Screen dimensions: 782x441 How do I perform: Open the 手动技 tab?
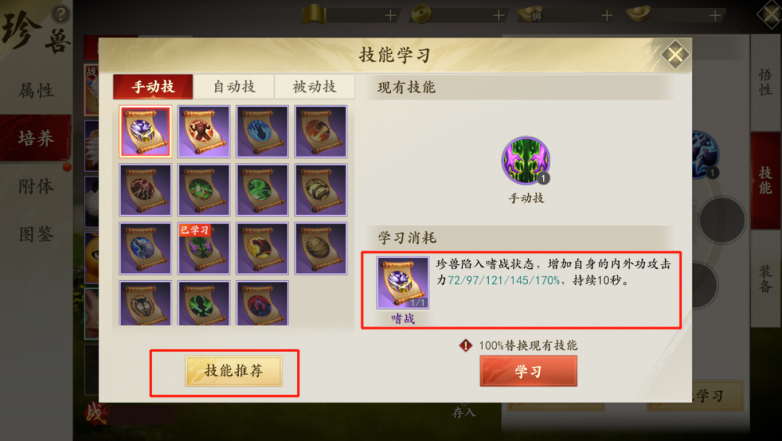153,87
